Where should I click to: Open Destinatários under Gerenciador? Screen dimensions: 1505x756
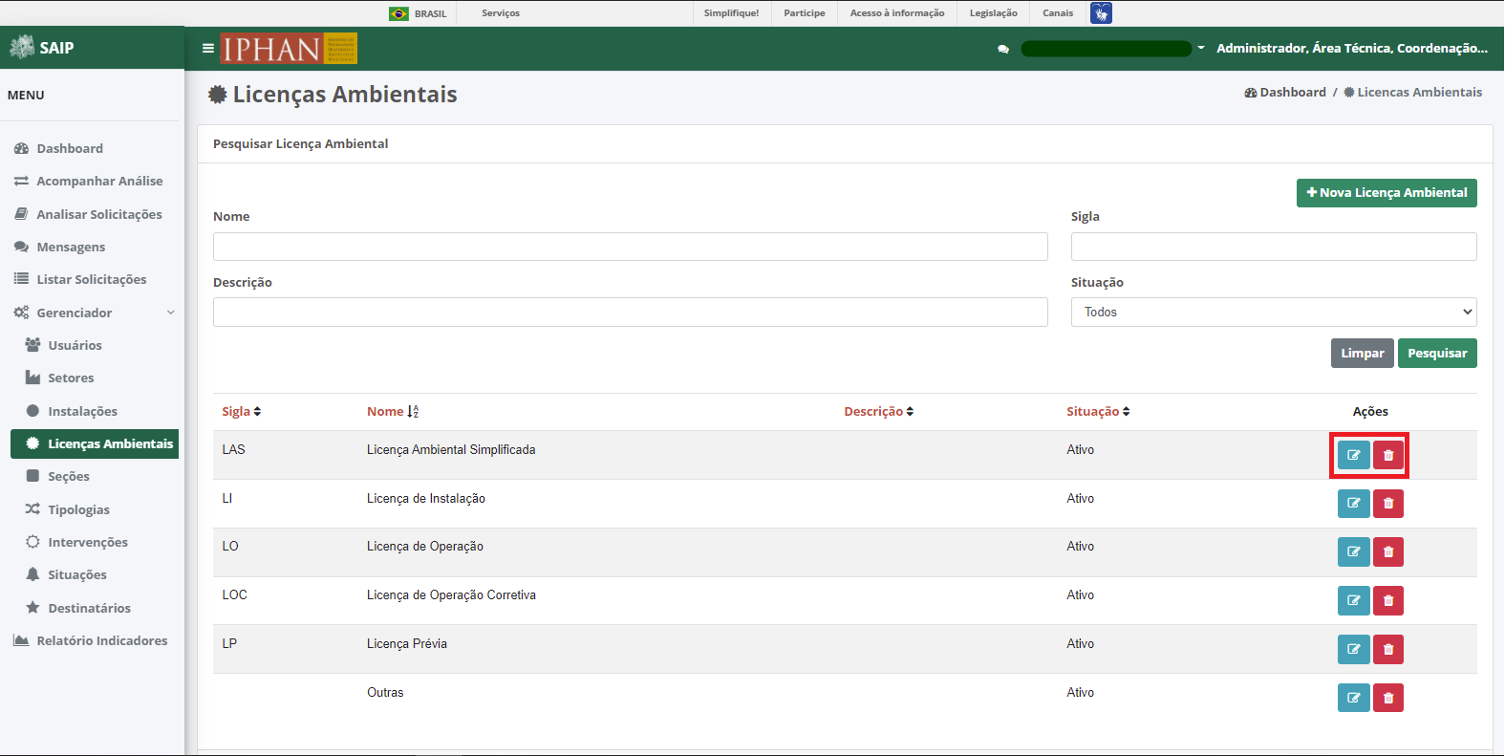[x=89, y=608]
